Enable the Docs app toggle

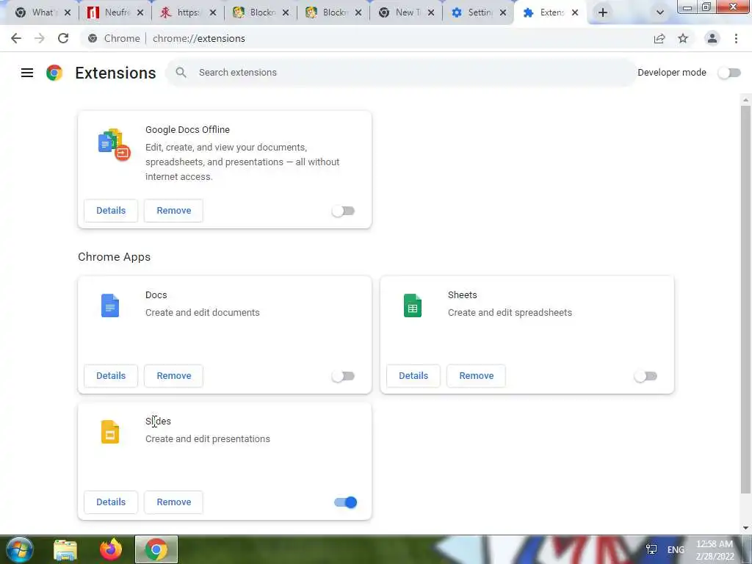pos(344,376)
